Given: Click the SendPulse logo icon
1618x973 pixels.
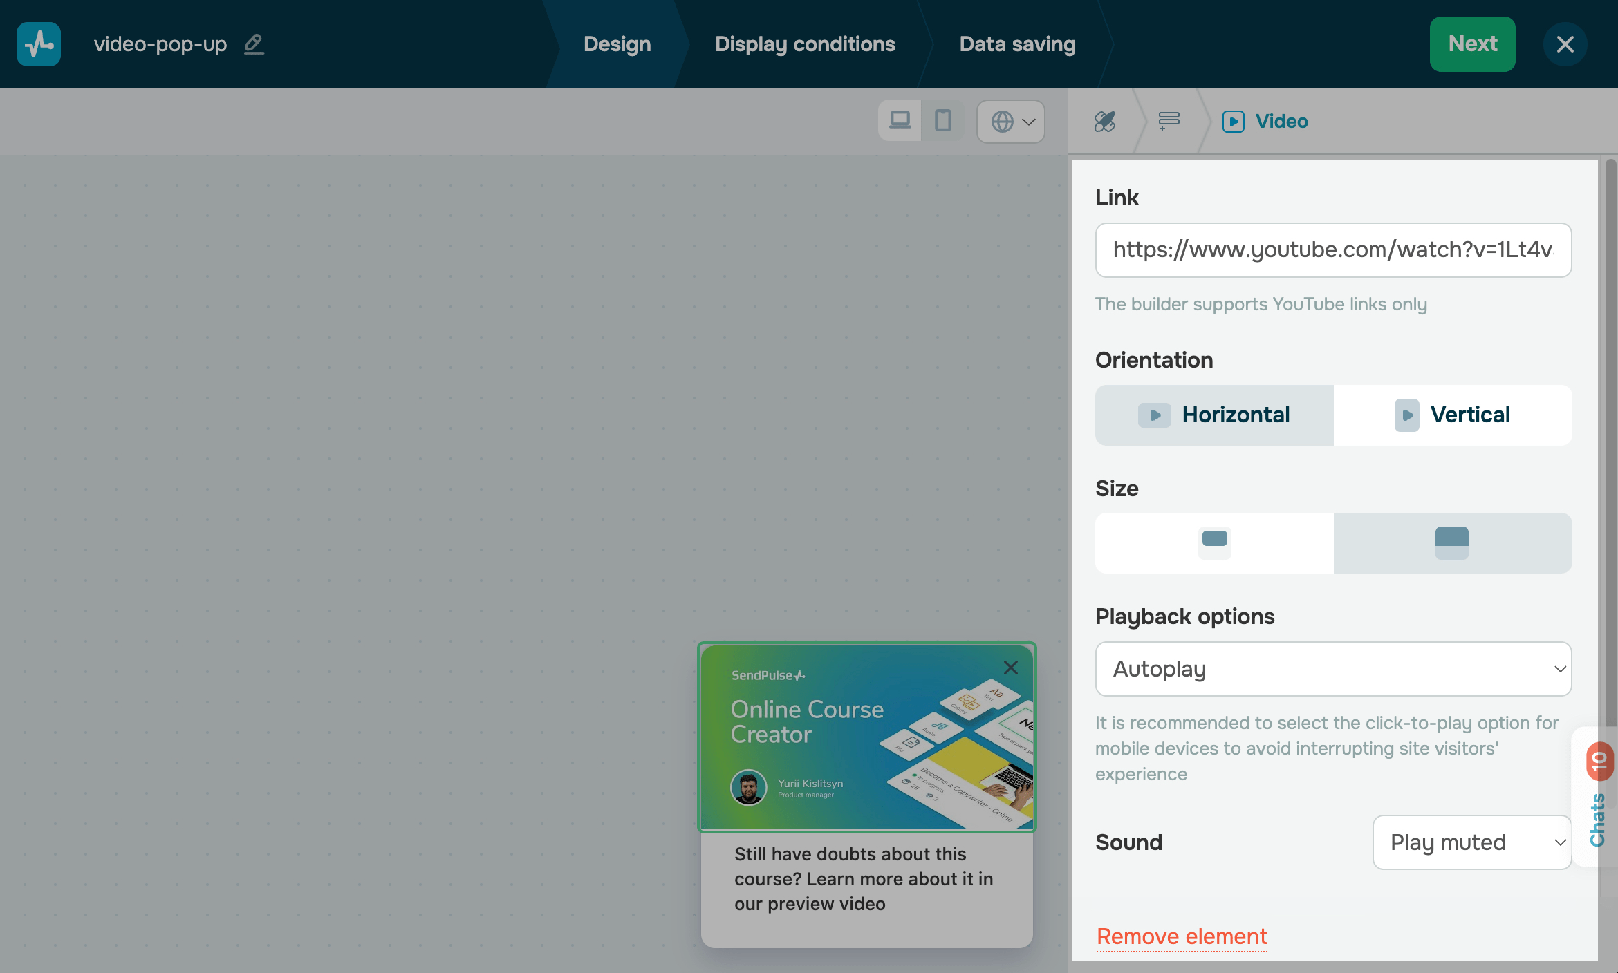Looking at the screenshot, I should (x=39, y=44).
